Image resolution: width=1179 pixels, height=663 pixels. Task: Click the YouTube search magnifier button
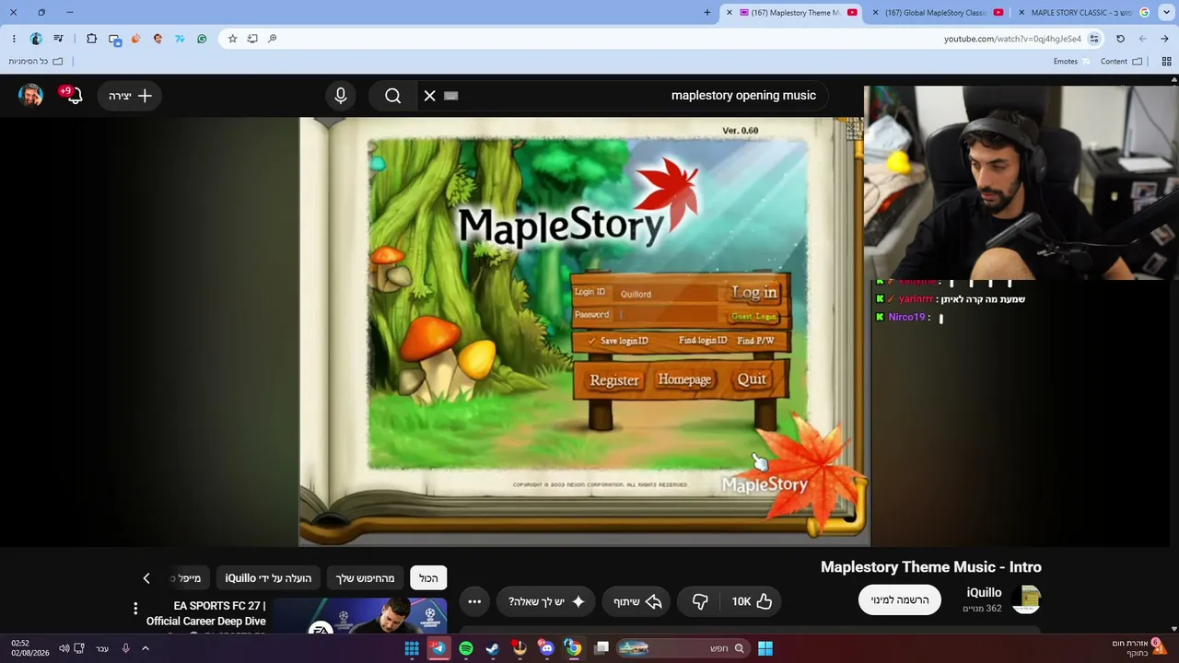[393, 96]
